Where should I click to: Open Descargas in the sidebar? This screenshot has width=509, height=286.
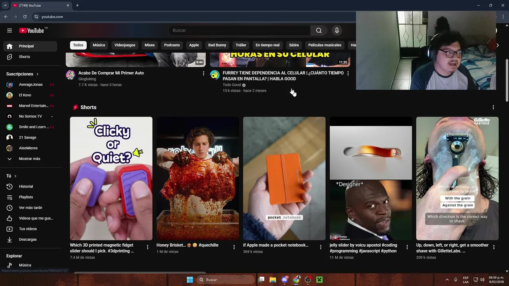(x=30, y=240)
